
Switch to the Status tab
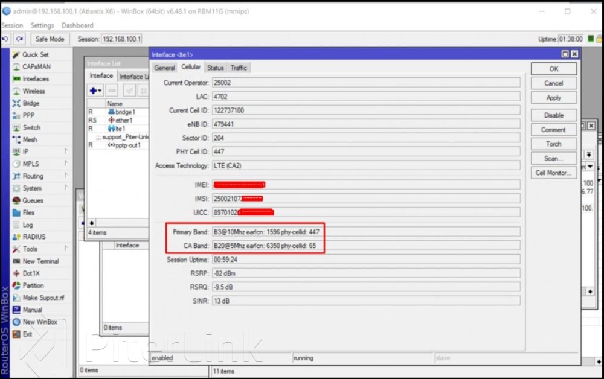(216, 68)
